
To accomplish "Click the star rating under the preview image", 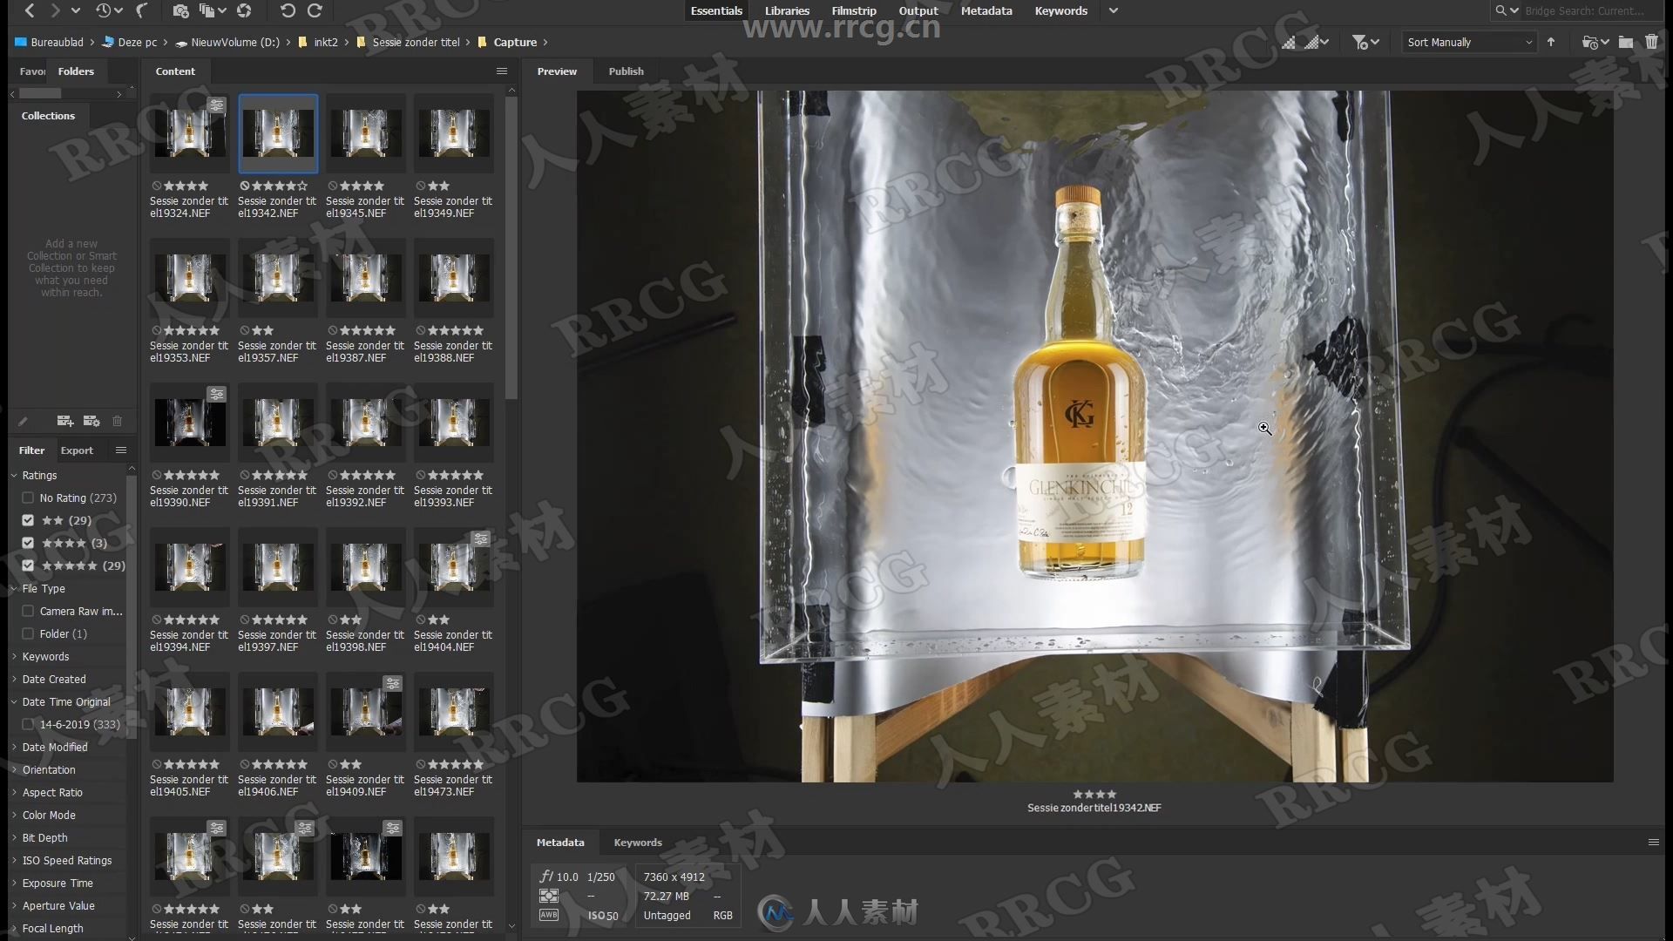I will click(1094, 794).
